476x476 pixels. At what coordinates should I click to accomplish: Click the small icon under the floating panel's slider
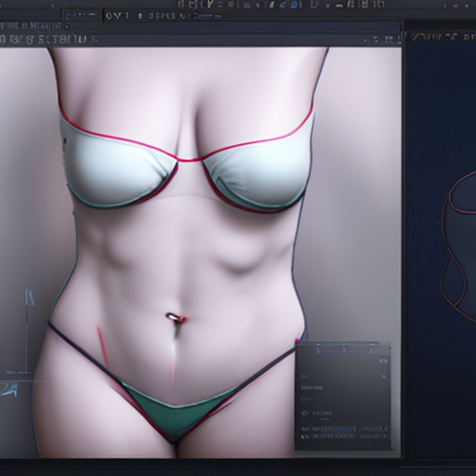click(384, 361)
